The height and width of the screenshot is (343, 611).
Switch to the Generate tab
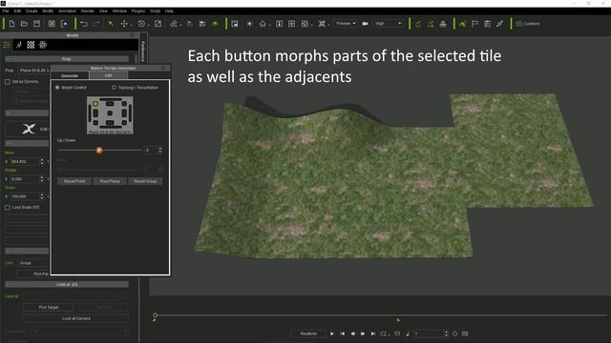point(70,75)
